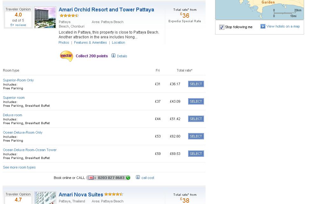Open the UK flag country dropdown
Viewport: 326px width, 204px height.
[x=92, y=178]
